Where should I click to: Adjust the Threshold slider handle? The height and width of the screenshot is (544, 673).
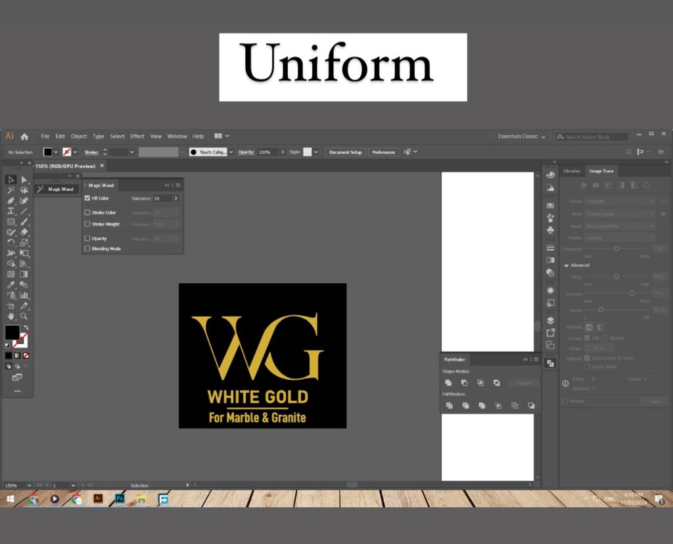click(616, 248)
